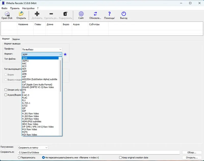
Task: Expand the Профиль dropdown
Action: coord(42,49)
